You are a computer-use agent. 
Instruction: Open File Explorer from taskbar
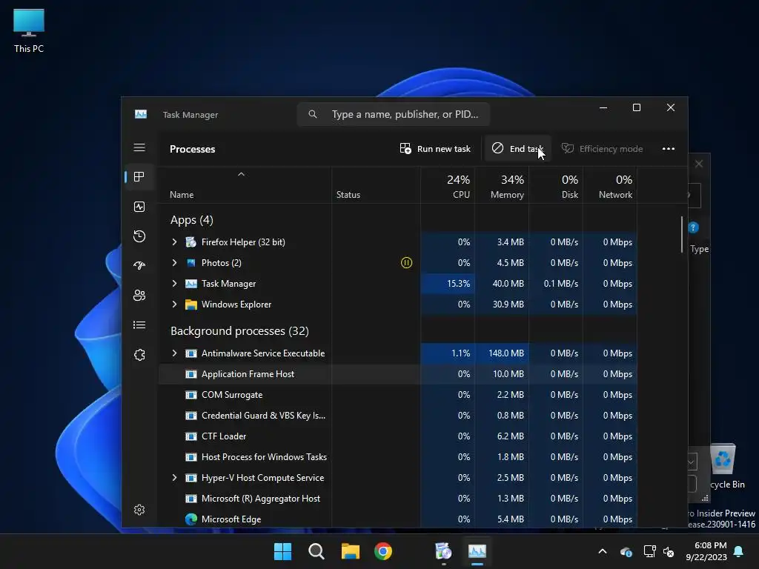351,551
